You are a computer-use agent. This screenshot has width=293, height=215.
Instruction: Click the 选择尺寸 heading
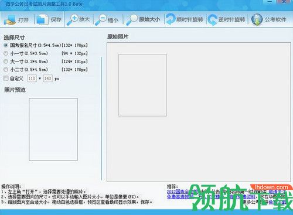pyautogui.click(x=14, y=37)
